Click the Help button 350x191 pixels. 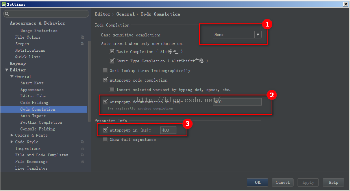coord(333,182)
